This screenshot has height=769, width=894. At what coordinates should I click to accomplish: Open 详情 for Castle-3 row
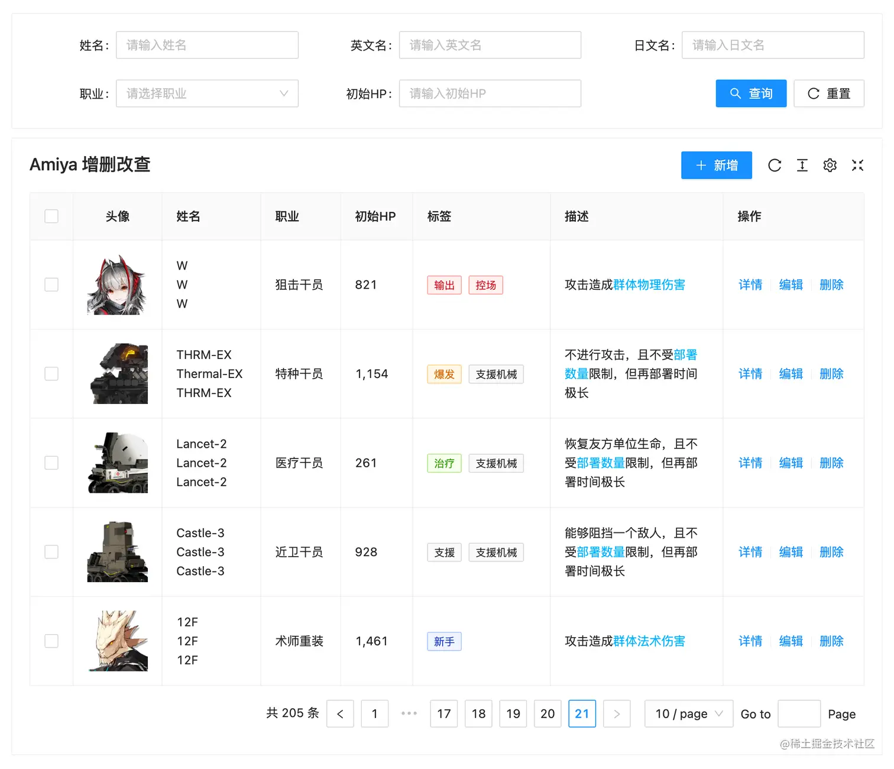click(750, 552)
